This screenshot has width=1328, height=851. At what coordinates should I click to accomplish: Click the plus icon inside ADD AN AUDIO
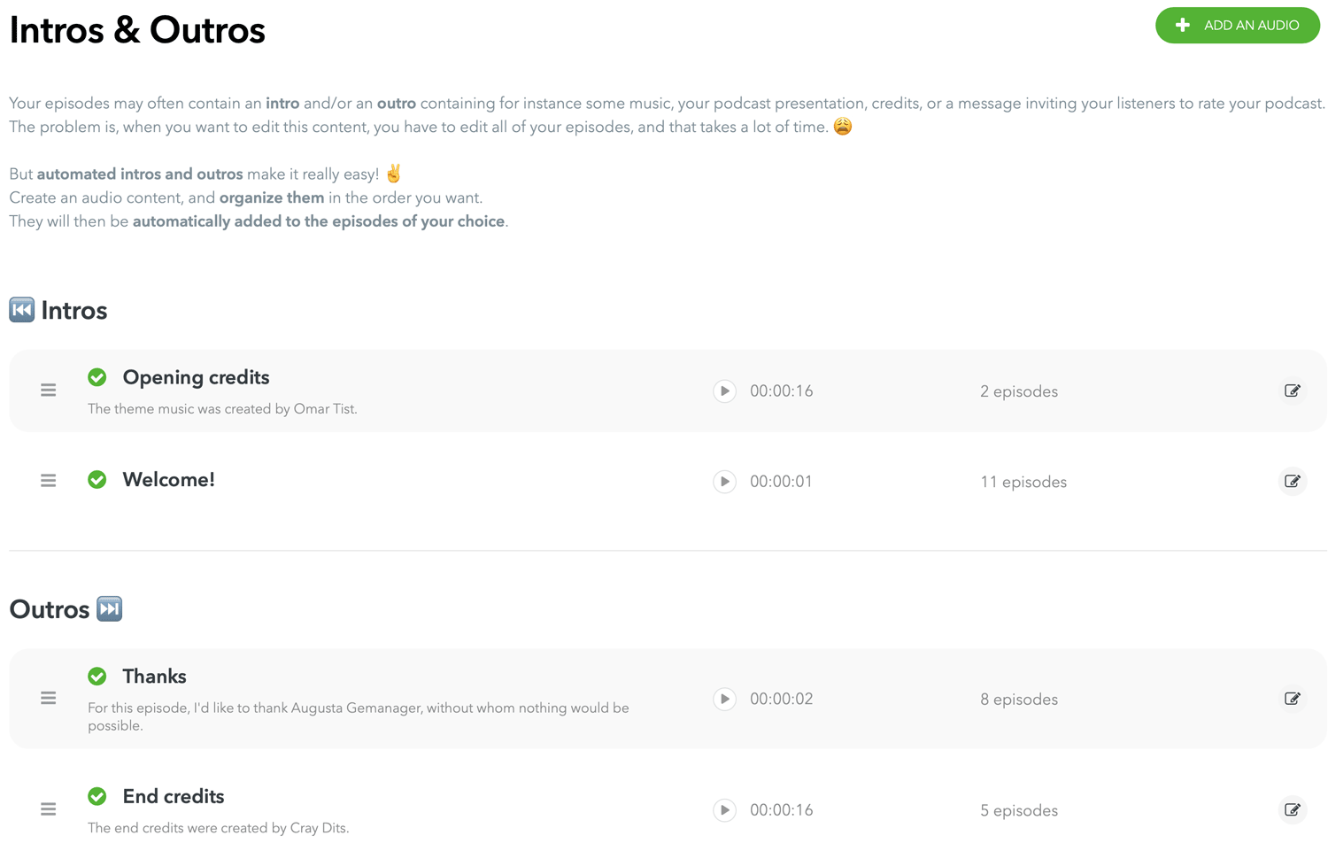tap(1182, 26)
